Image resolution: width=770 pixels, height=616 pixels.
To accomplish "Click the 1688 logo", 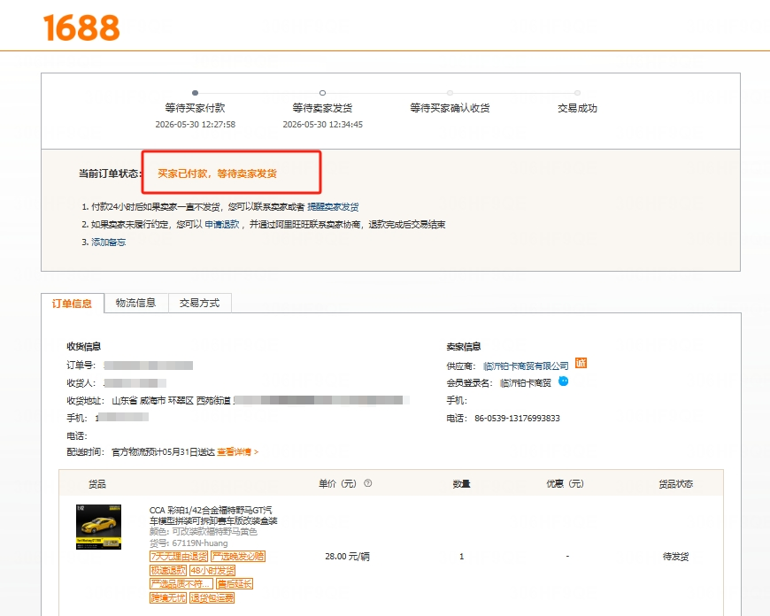I will pyautogui.click(x=81, y=27).
